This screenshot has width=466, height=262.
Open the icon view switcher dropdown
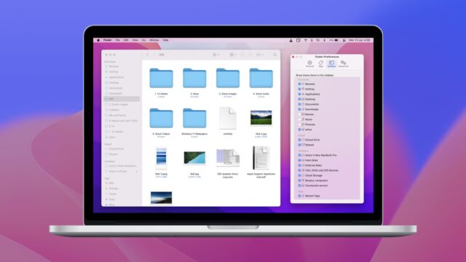point(216,55)
